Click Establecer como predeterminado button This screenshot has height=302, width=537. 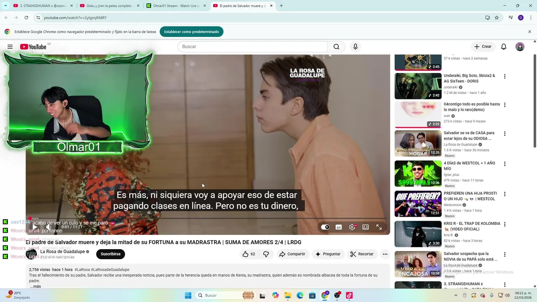click(191, 31)
